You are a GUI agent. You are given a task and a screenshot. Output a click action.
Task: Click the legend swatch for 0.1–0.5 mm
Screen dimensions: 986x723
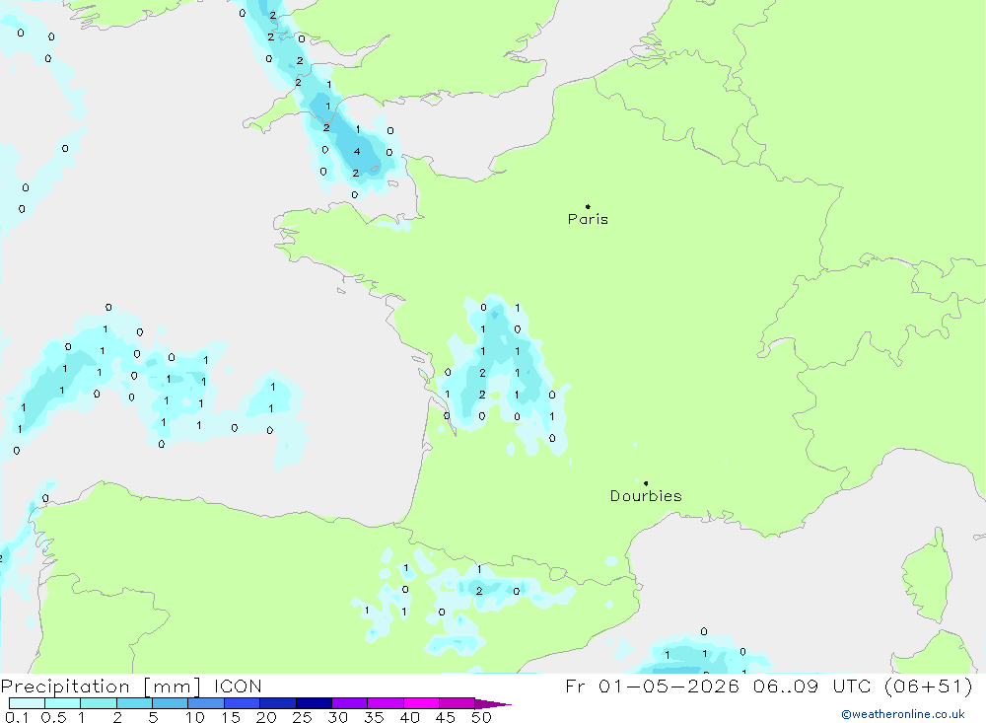pyautogui.click(x=27, y=703)
